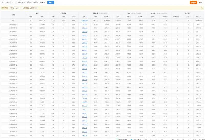Click total RevPar value 36.56

[x=153, y=20]
